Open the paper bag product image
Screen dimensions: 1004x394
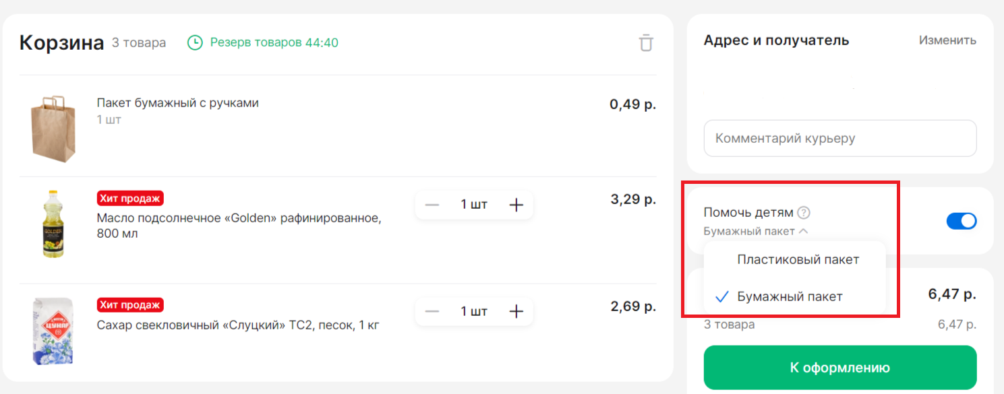pyautogui.click(x=53, y=127)
